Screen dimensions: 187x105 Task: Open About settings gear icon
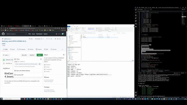[64, 55]
